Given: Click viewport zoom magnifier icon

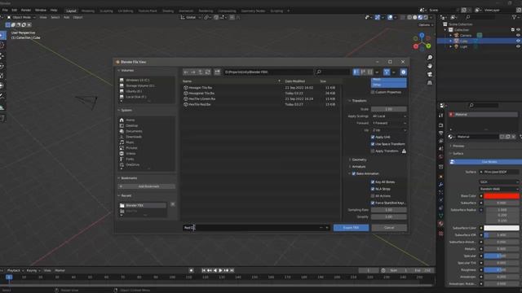Looking at the screenshot, I should pyautogui.click(x=430, y=58).
